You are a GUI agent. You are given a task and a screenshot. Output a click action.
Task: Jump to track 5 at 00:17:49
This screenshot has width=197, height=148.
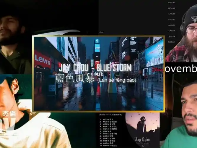click(108, 129)
